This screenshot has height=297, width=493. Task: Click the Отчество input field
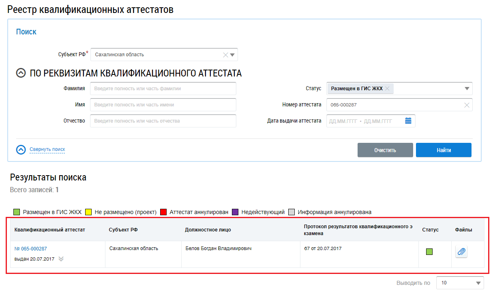click(x=163, y=121)
